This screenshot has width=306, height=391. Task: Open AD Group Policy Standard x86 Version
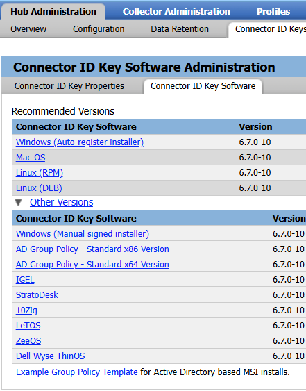point(92,249)
